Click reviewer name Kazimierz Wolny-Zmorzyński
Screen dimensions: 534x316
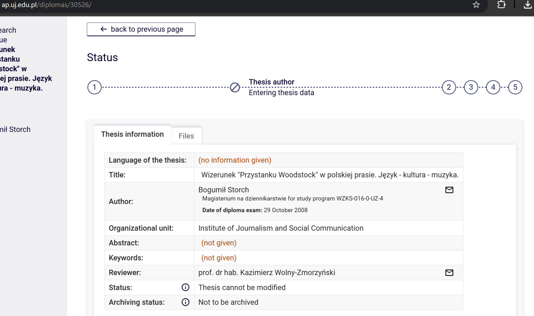click(x=267, y=273)
